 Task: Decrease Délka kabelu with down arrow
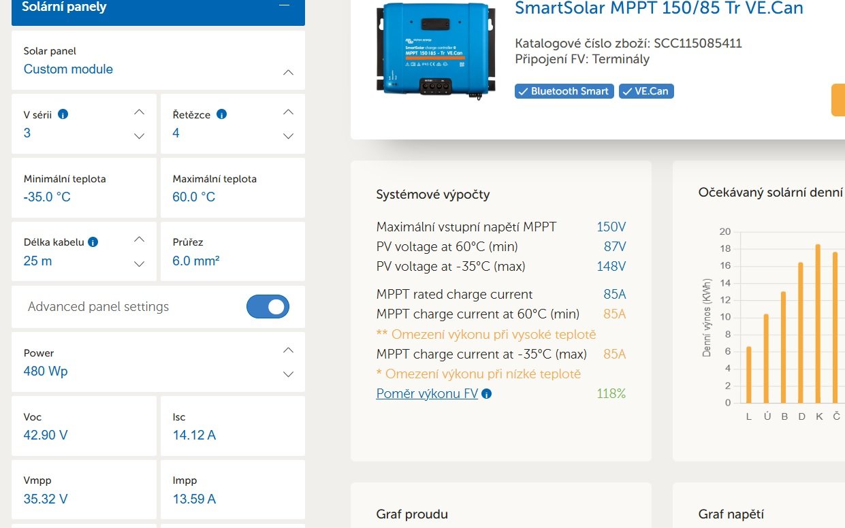[x=139, y=263]
